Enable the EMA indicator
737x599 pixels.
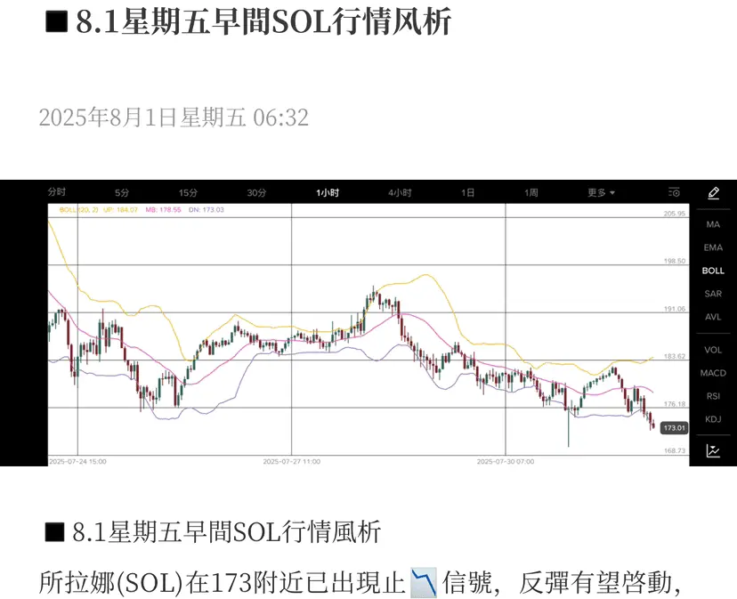[x=713, y=247]
